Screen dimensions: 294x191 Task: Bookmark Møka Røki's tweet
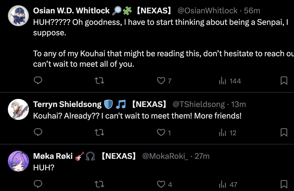click(284, 184)
